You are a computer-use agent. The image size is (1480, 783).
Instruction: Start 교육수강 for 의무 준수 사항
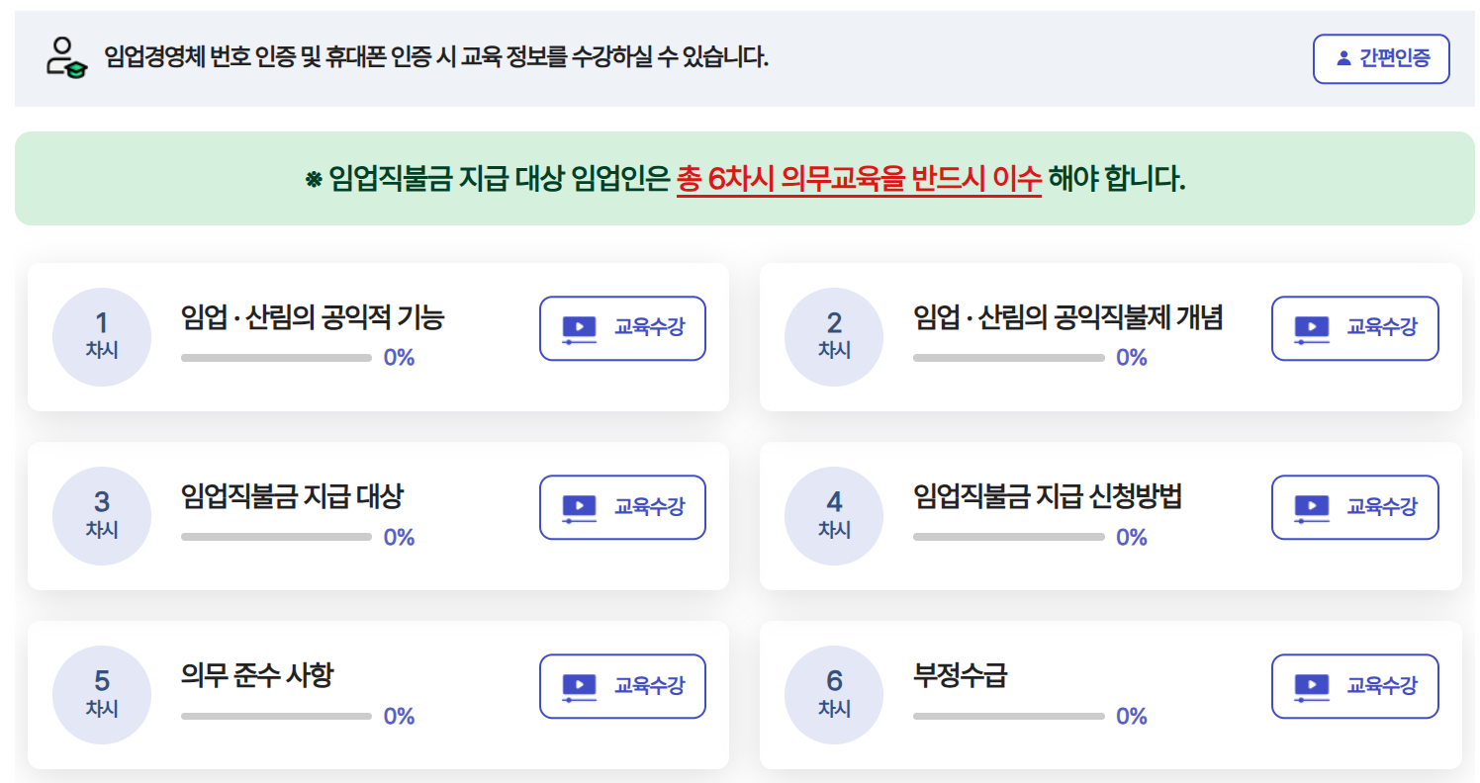[622, 686]
